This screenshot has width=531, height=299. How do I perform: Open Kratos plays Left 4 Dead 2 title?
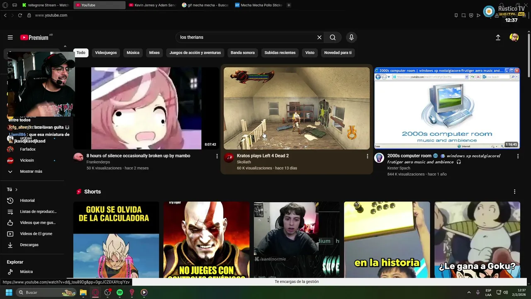tap(263, 156)
